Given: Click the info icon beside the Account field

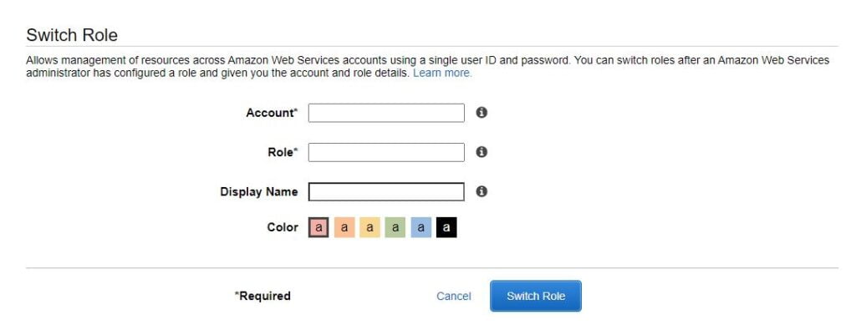Looking at the screenshot, I should [481, 112].
